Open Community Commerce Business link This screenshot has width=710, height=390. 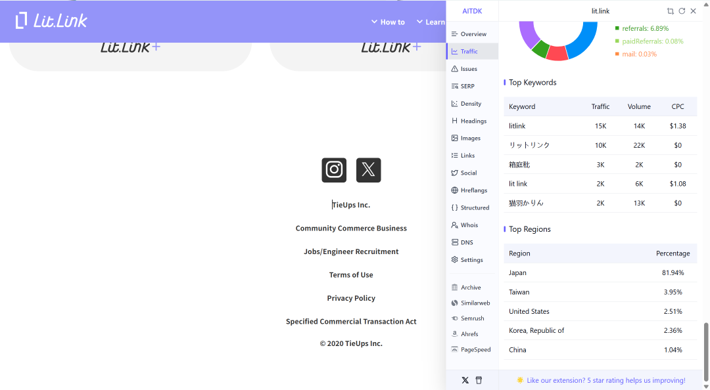(x=351, y=228)
